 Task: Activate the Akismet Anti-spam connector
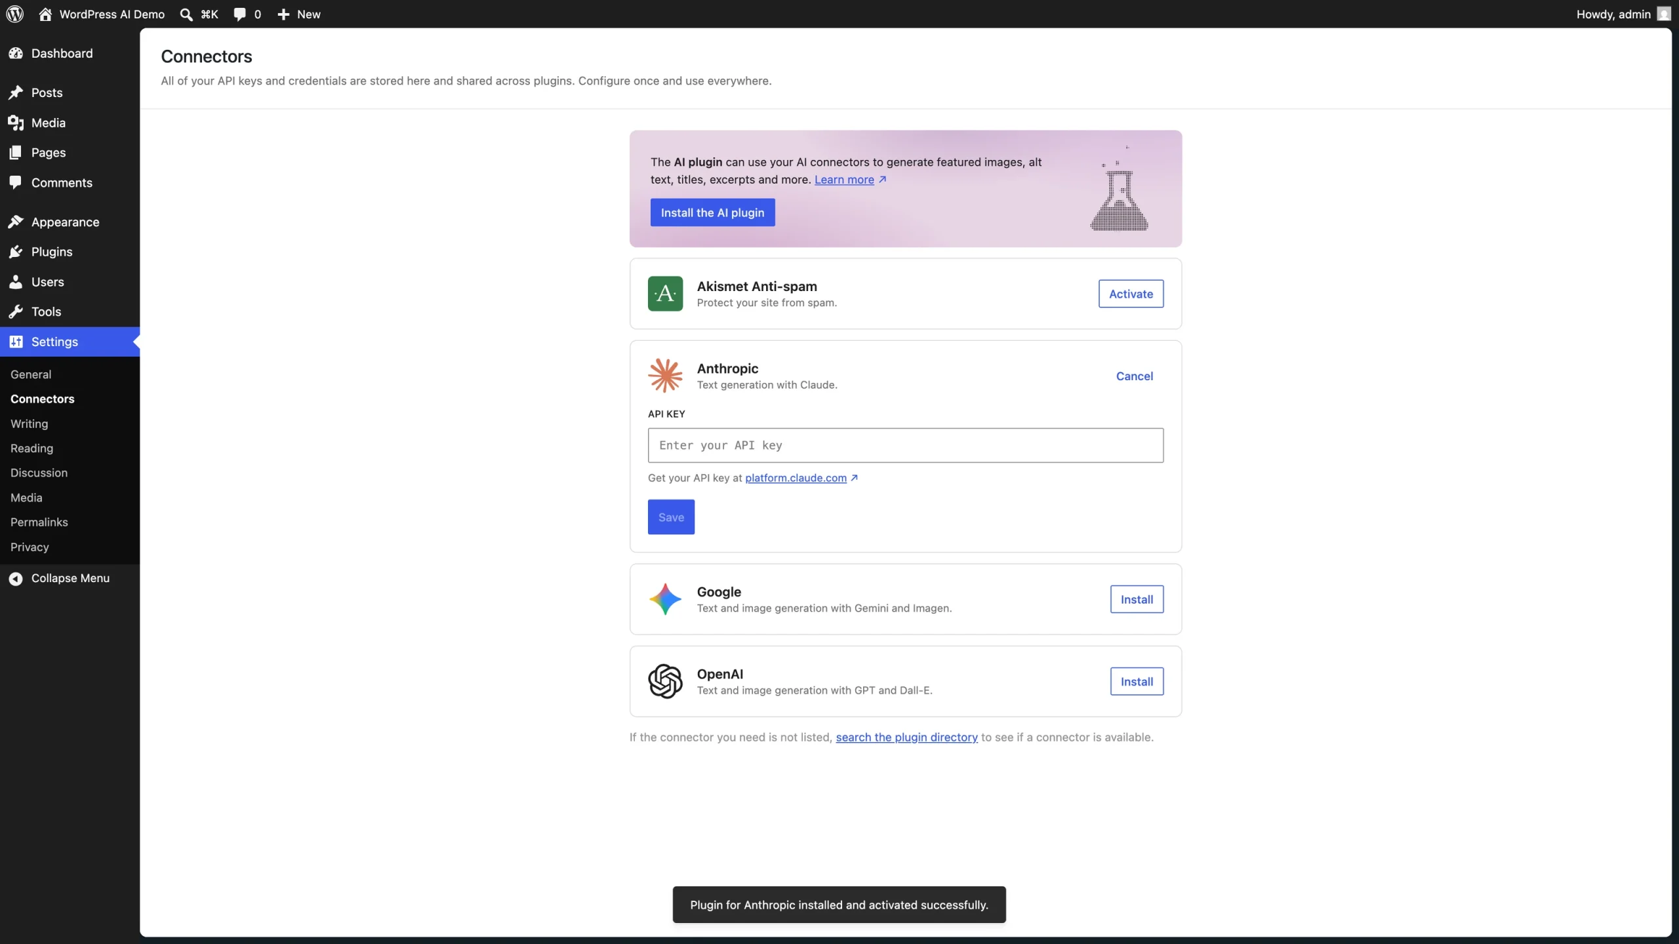[x=1131, y=294]
